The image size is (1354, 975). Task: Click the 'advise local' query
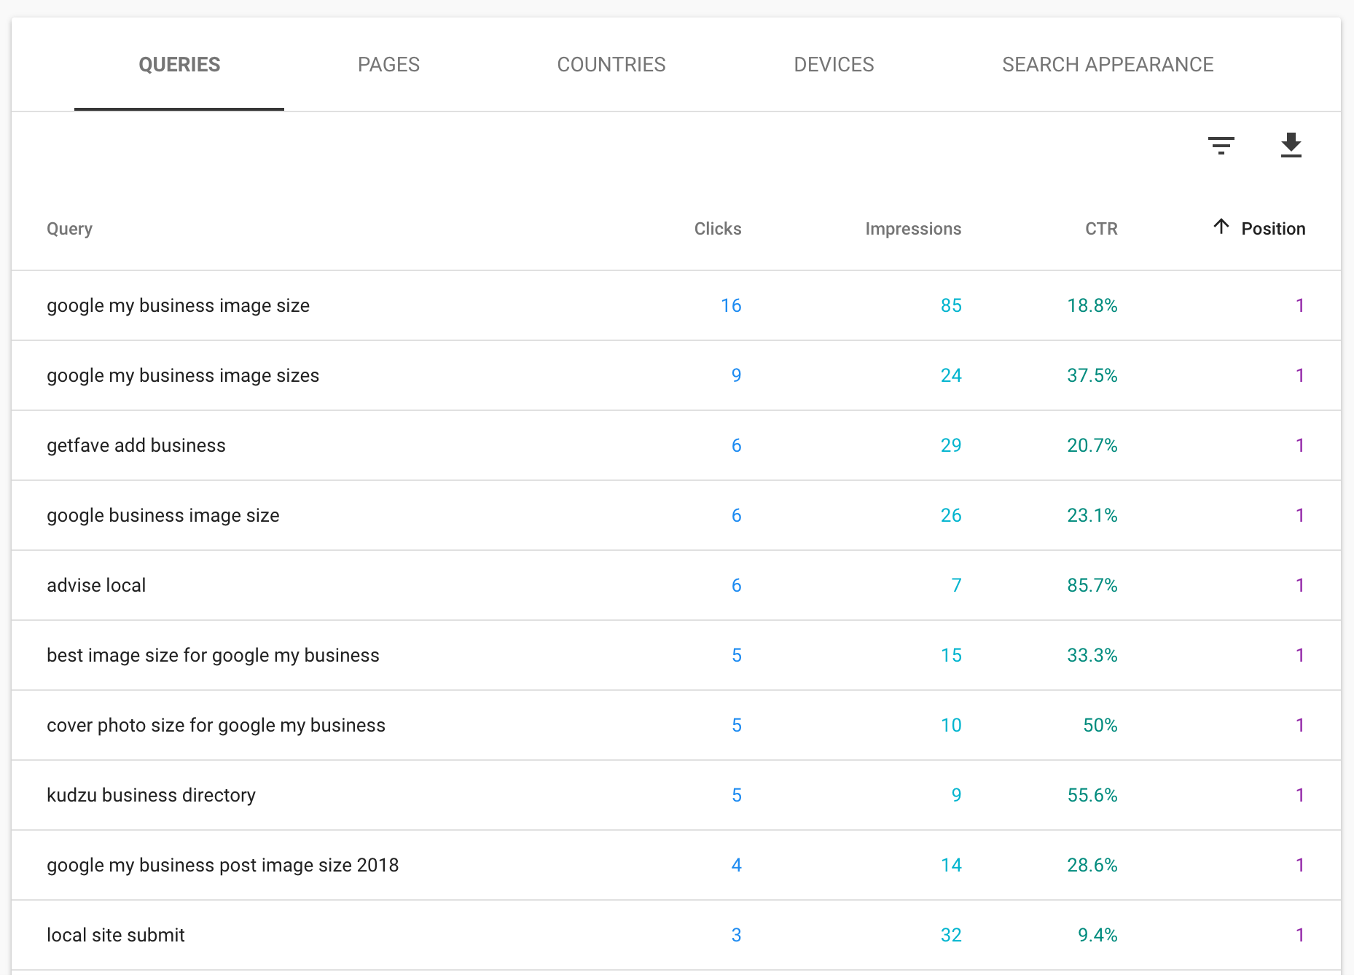click(x=96, y=585)
